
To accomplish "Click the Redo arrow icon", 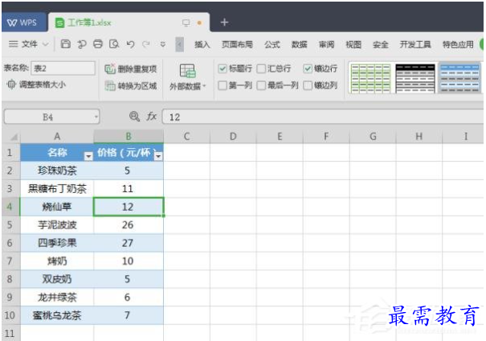I will pyautogui.click(x=146, y=44).
